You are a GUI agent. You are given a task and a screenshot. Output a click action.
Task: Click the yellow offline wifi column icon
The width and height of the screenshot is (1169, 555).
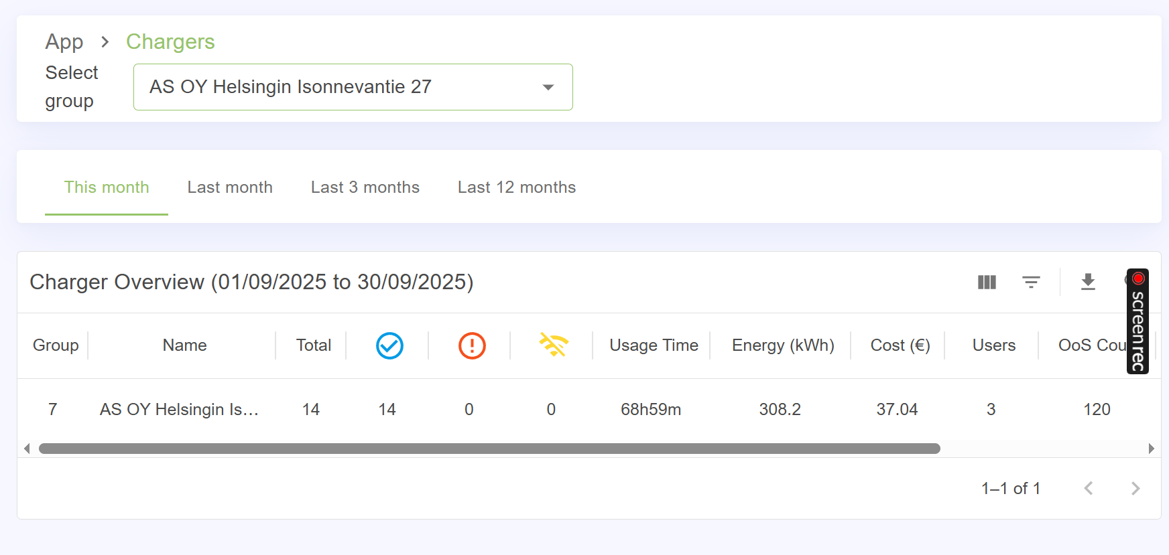click(554, 345)
